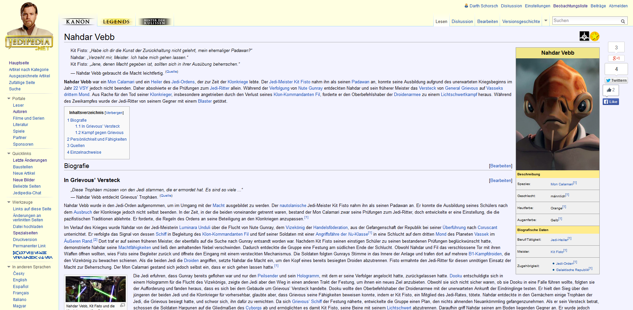Jump to 1.2 Kampf gegen Grievous
633x310 pixels.
tap(99, 133)
